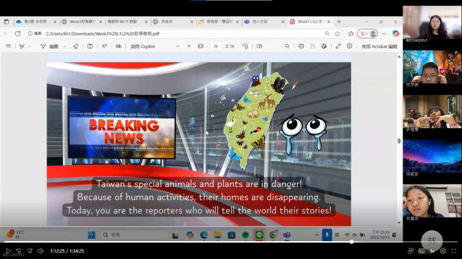462x259 pixels.
Task: Favorite this page with star icon
Action: 337,33
